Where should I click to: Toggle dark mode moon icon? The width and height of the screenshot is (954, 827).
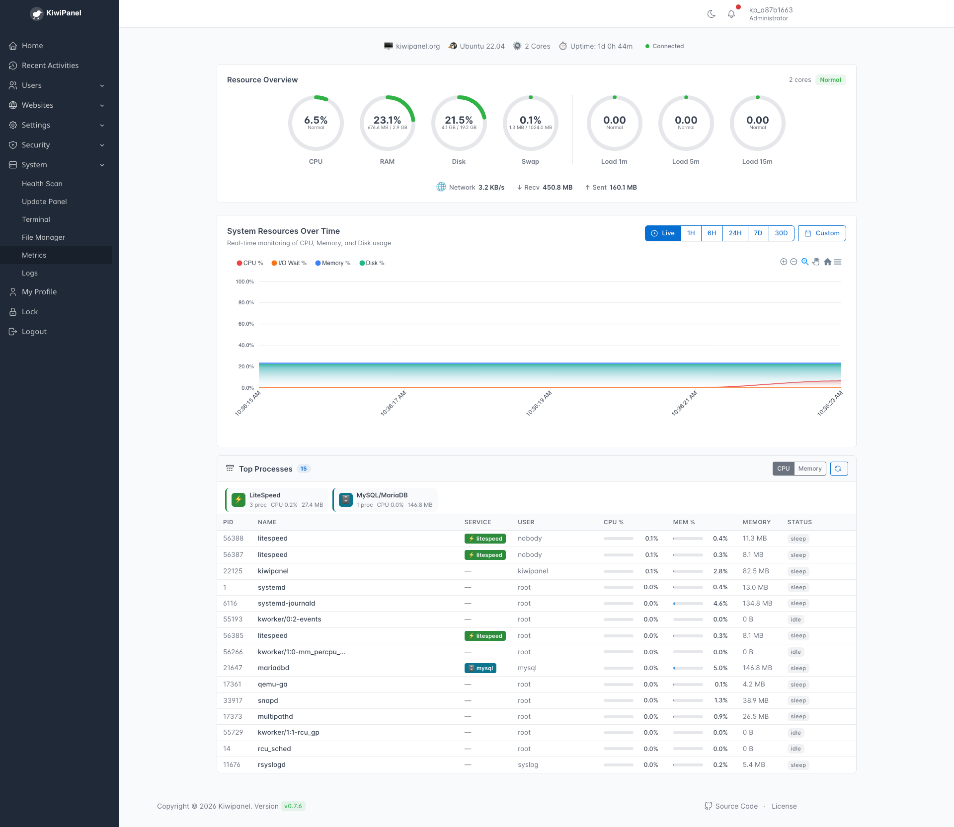click(711, 14)
